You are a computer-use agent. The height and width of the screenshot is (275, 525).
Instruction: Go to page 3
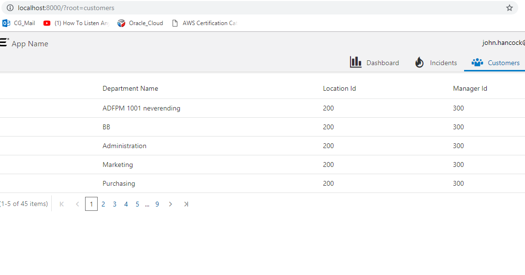[115, 204]
